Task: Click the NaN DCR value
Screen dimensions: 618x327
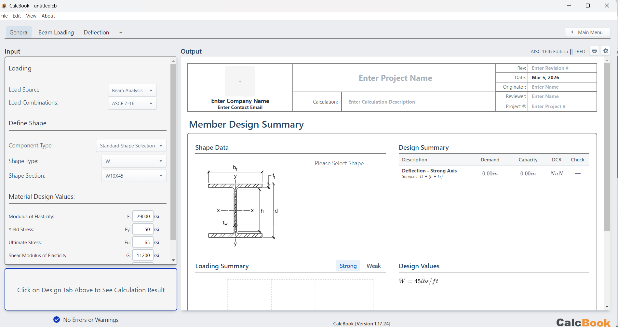Action: [557, 173]
